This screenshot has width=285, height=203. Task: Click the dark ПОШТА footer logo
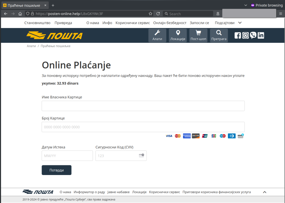coord(38,192)
